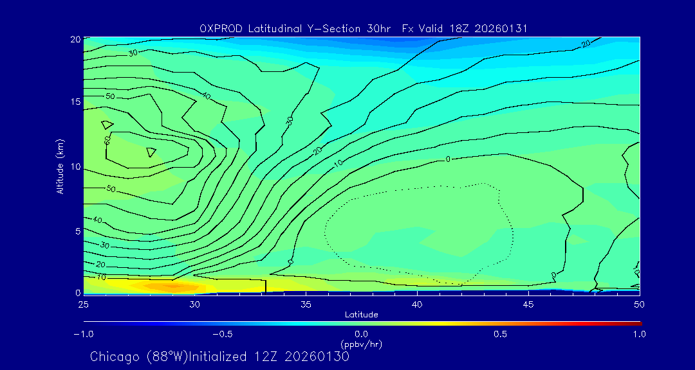Click altitude tick label 20
Screen dimensions: 695x370
pyautogui.click(x=75, y=39)
